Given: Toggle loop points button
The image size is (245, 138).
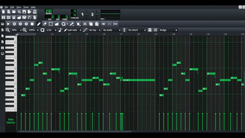Looking at the screenshot, I should coord(109,24).
